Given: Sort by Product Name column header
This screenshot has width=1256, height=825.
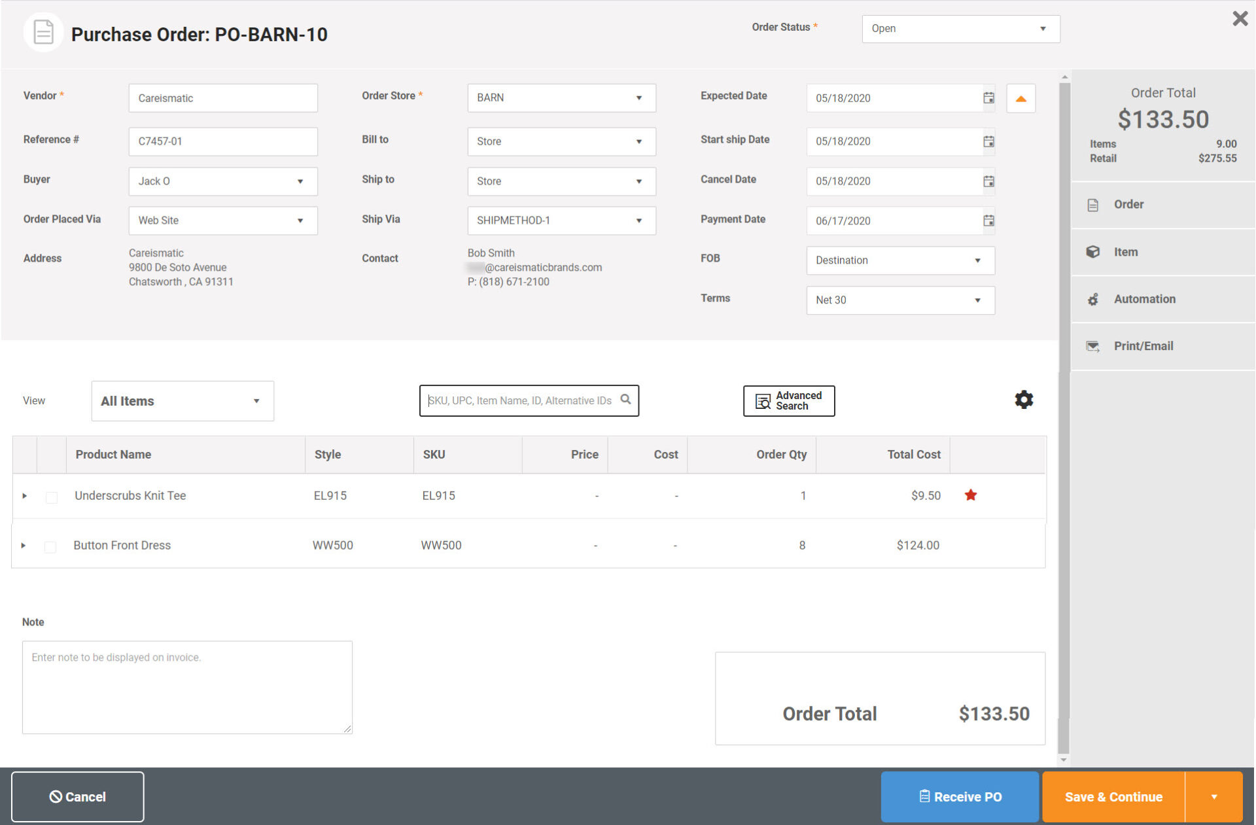Looking at the screenshot, I should click(x=185, y=455).
